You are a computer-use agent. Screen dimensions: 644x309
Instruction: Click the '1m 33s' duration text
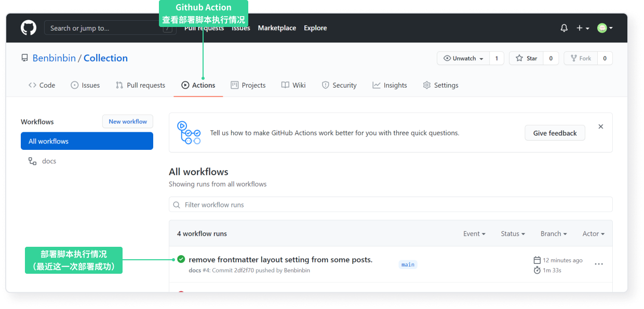coord(552,270)
